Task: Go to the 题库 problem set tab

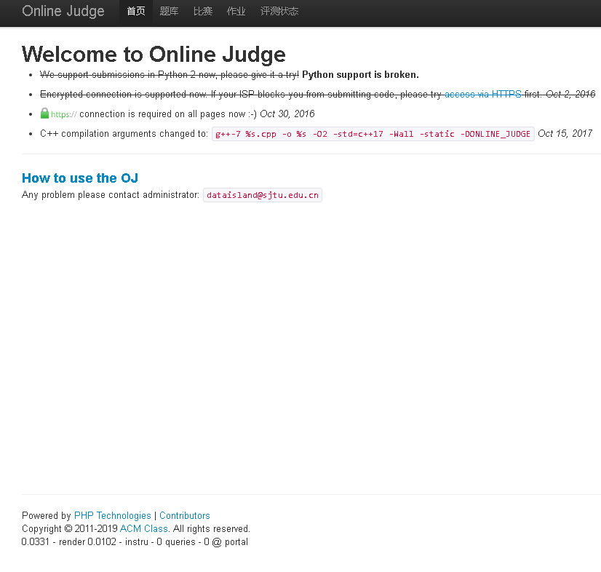Action: (x=169, y=11)
